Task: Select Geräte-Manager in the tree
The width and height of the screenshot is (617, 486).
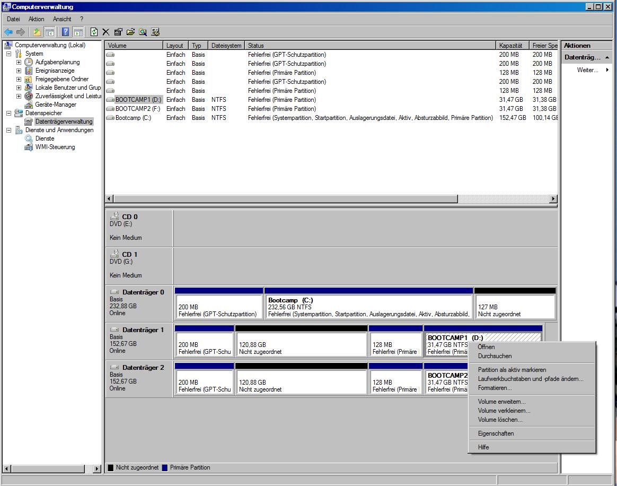Action: point(56,105)
